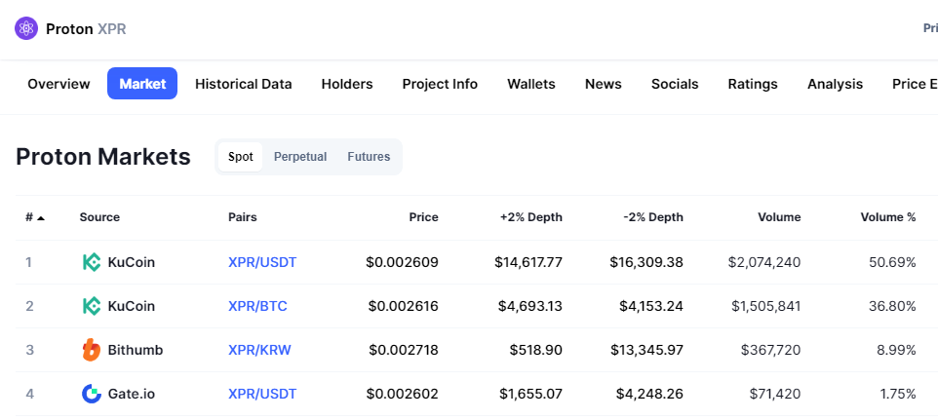Image resolution: width=938 pixels, height=420 pixels.
Task: Click the volume share 8.99%
Action: click(896, 350)
